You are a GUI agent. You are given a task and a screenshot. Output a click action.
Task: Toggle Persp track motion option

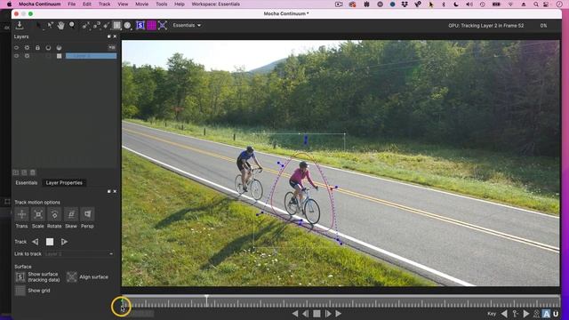[87, 214]
